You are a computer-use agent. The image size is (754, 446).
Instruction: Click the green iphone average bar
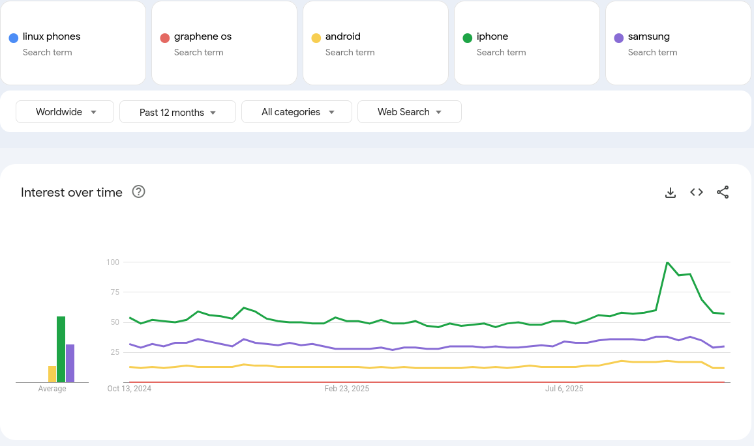coord(61,349)
